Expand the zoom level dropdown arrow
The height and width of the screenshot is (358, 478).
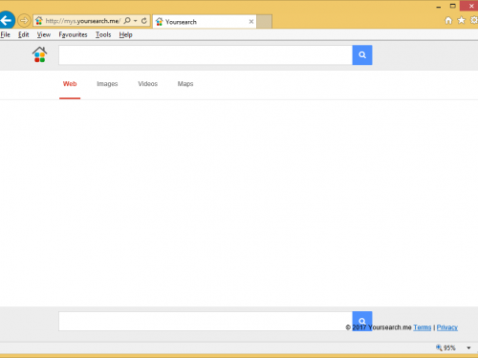[468, 347]
